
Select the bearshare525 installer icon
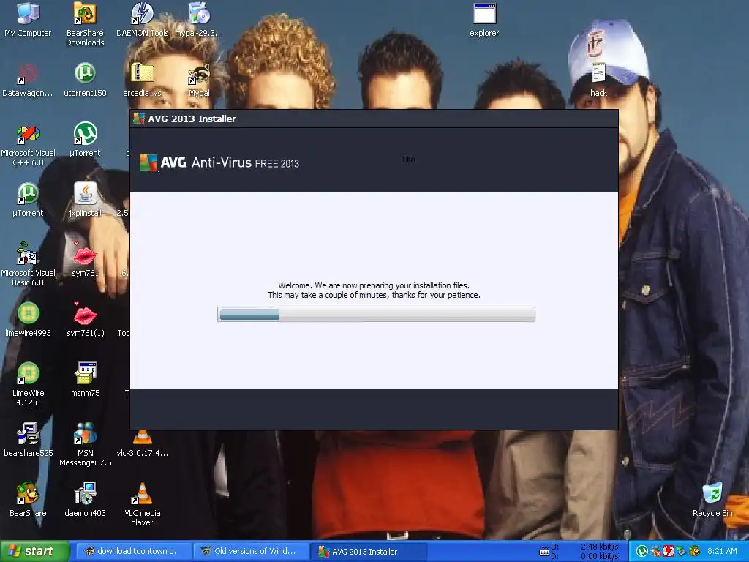click(28, 440)
